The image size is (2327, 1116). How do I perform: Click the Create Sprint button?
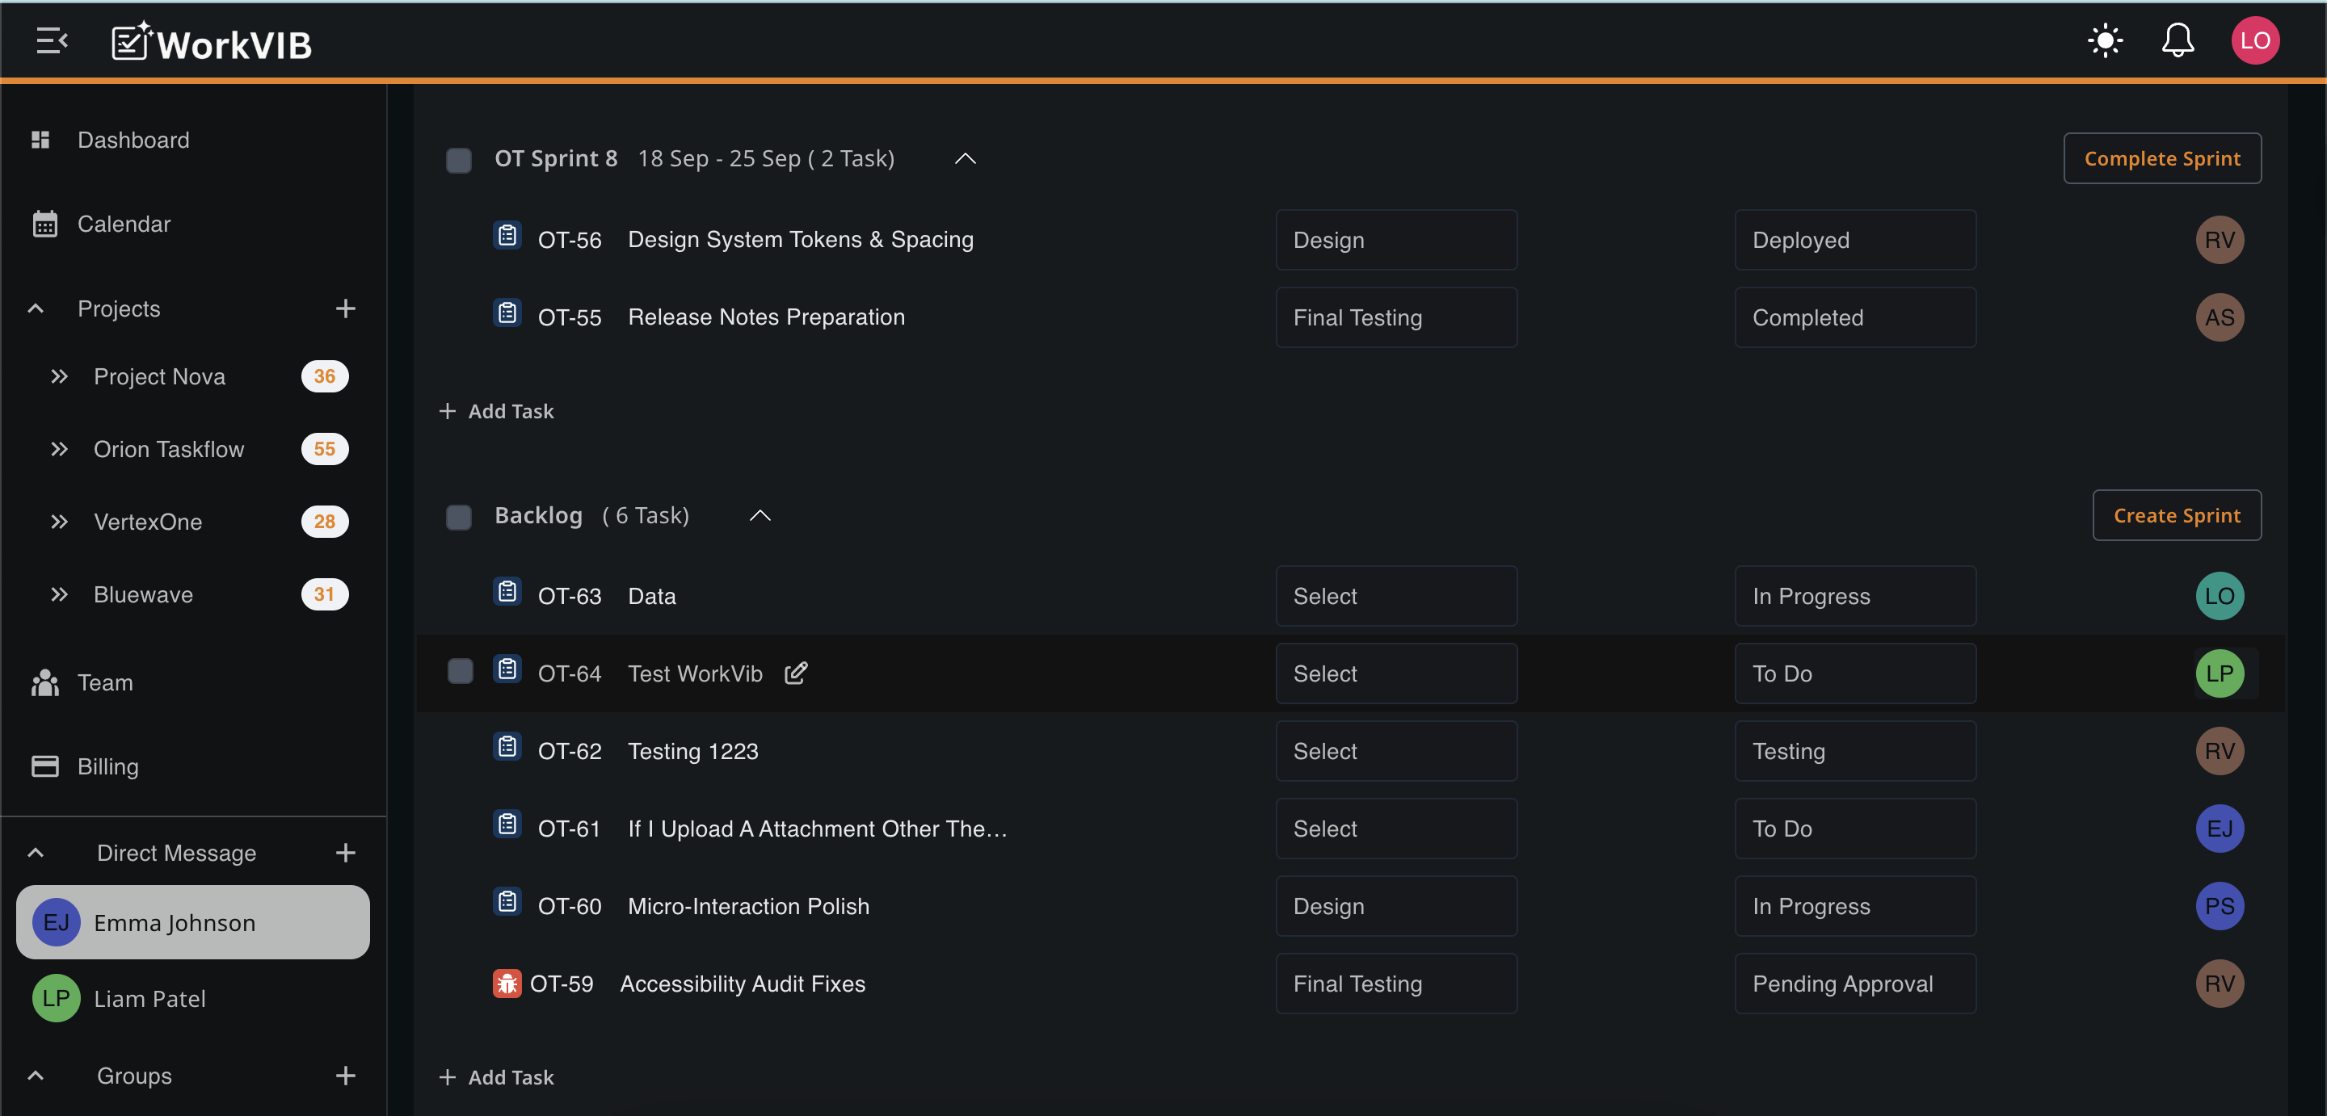tap(2176, 515)
